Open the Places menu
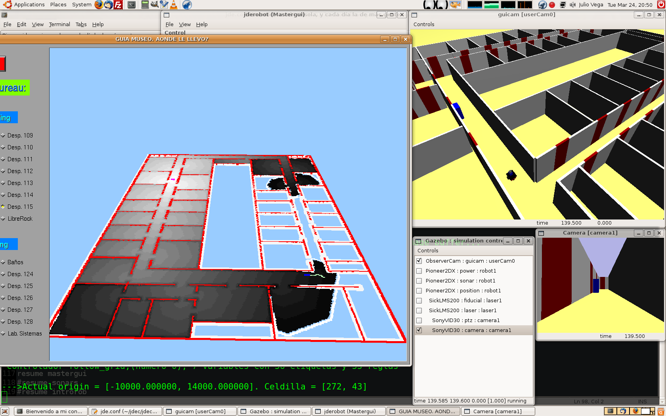This screenshot has width=666, height=416. click(58, 5)
